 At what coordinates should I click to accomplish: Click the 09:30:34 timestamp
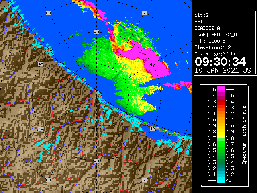(220, 62)
